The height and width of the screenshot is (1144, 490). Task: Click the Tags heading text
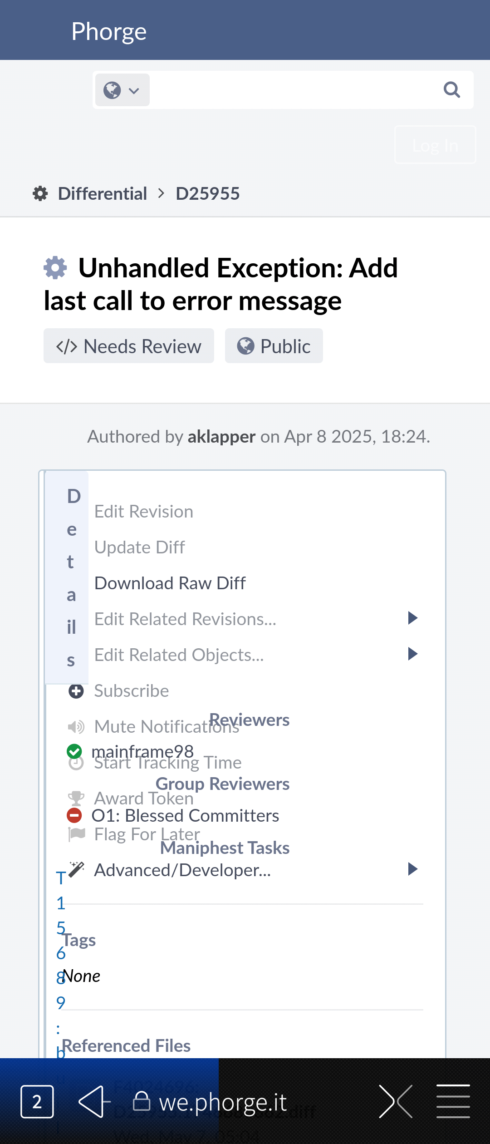click(x=79, y=940)
